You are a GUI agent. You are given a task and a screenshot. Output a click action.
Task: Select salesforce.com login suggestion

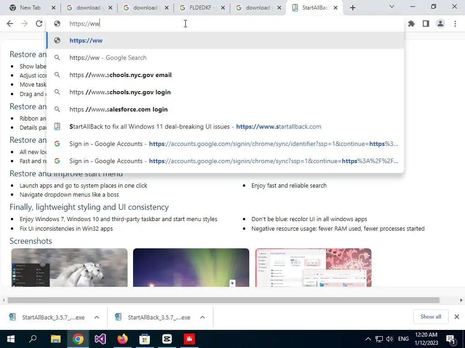225,109
